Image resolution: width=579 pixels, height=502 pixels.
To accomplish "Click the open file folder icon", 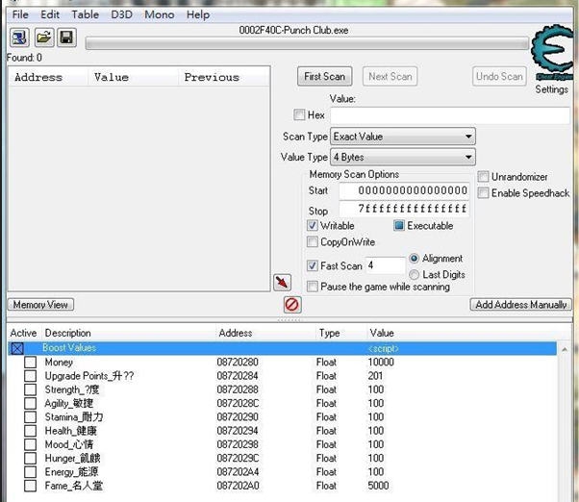I will [43, 38].
